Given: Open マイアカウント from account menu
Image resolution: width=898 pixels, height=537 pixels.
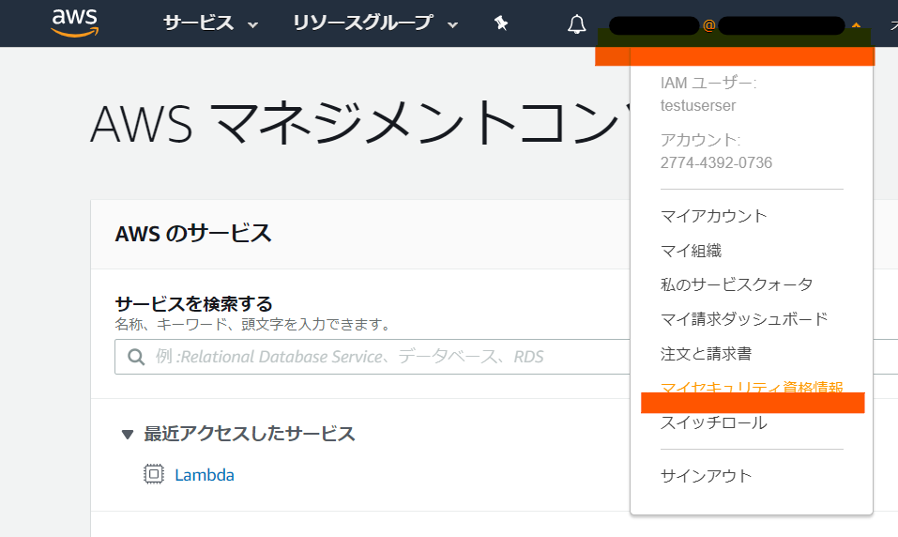Looking at the screenshot, I should [x=713, y=216].
